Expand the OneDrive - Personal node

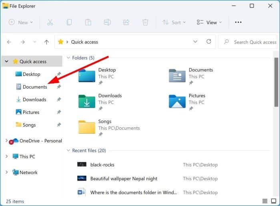pos(6,141)
